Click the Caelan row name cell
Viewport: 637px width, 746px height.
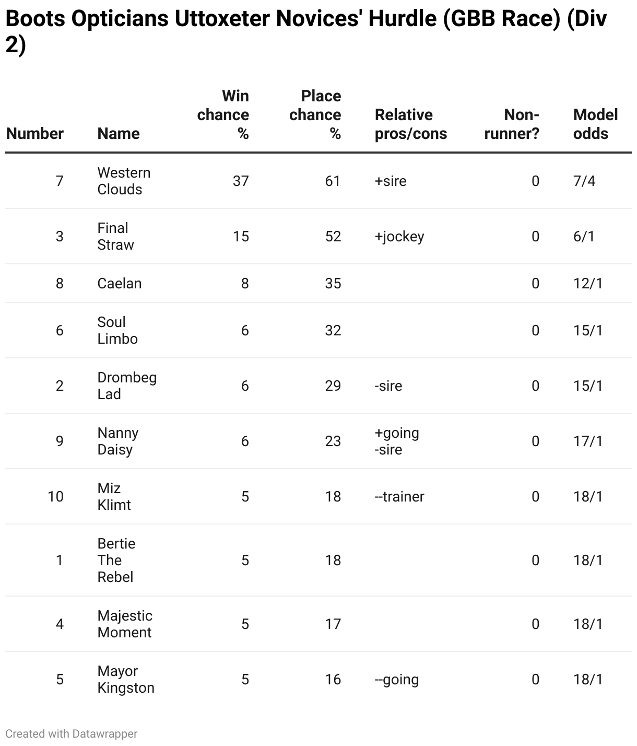tap(120, 284)
